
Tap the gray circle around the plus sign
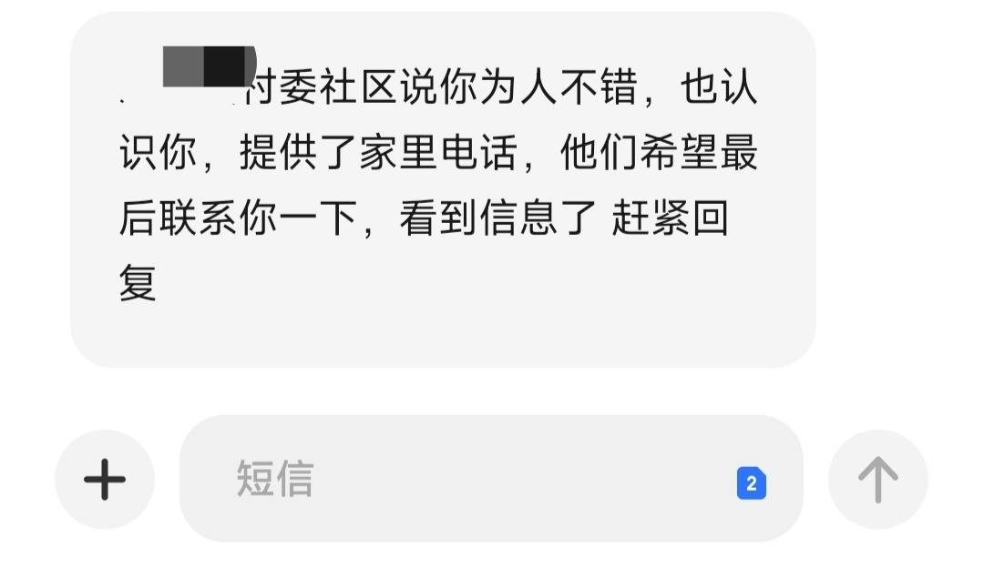(105, 480)
